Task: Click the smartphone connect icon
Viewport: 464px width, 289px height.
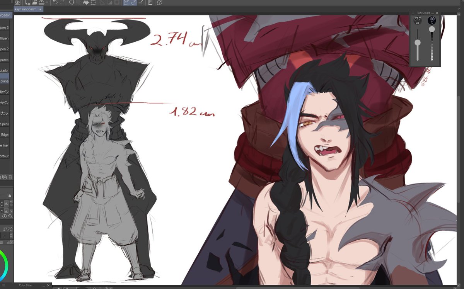Action: coord(150,2)
